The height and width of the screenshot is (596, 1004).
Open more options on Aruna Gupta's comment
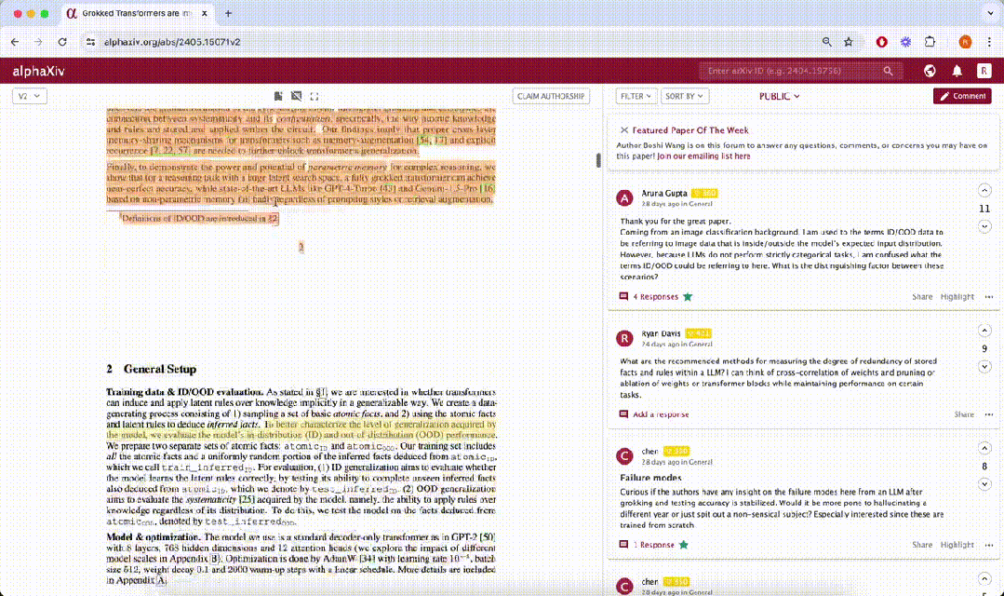pyautogui.click(x=988, y=297)
